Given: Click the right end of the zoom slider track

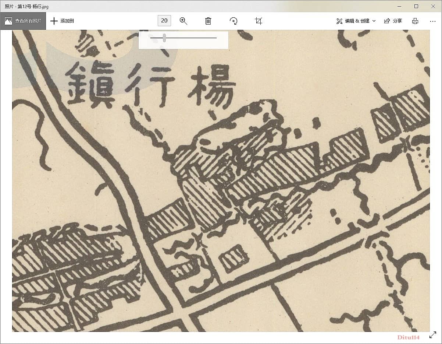Looking at the screenshot, I should tap(216, 38).
